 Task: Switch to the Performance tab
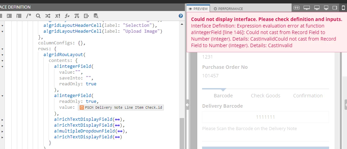coord(228,9)
